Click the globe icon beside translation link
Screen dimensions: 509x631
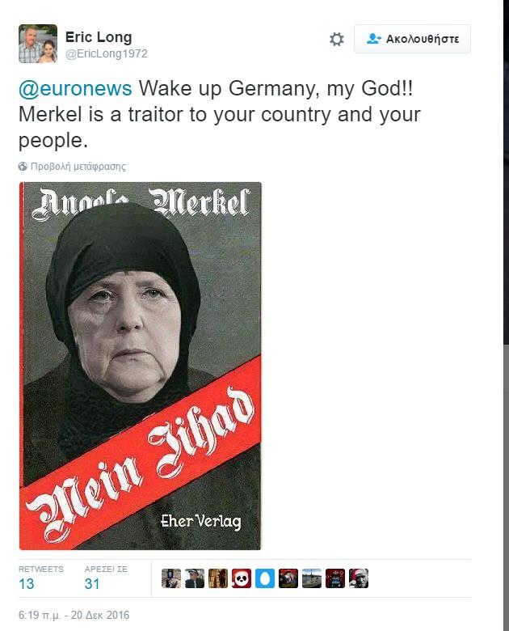tap(23, 166)
